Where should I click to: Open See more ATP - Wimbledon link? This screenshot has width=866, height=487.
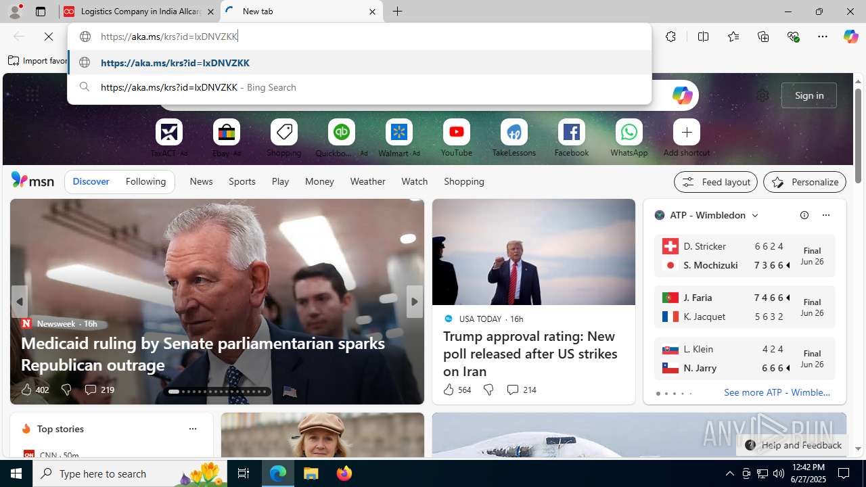pos(777,392)
